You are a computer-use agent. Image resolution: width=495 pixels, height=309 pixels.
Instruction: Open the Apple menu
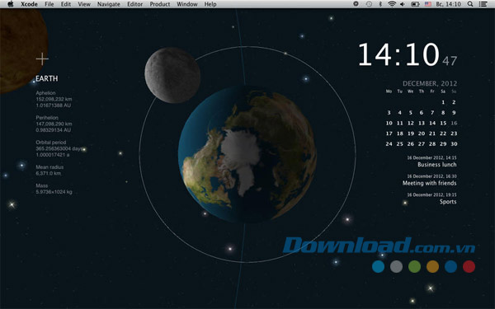[x=11, y=4]
